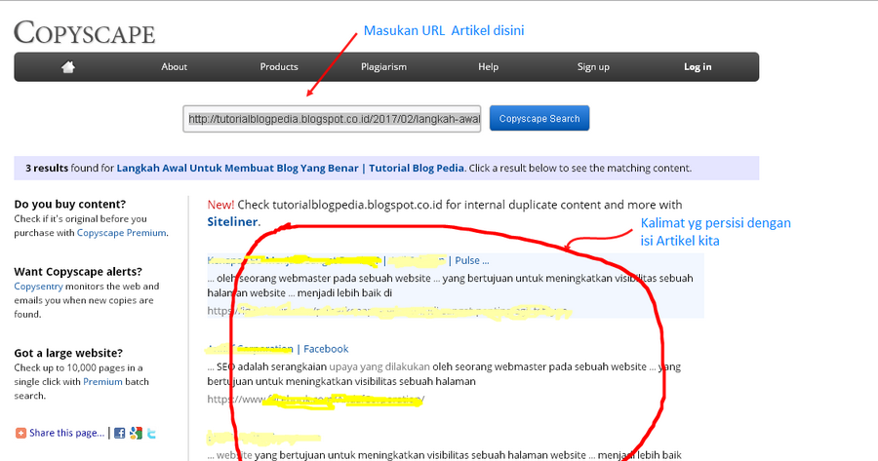Open the Log in menu item
Screen dimensions: 878x461
(698, 66)
